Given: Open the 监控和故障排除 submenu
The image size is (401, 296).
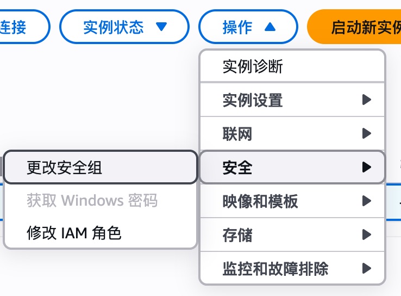Looking at the screenshot, I should click(x=275, y=268).
